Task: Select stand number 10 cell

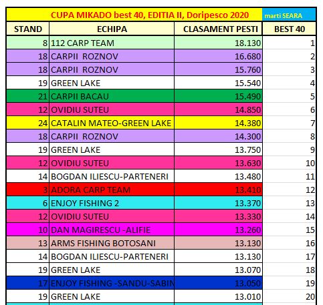Action: tap(28, 230)
